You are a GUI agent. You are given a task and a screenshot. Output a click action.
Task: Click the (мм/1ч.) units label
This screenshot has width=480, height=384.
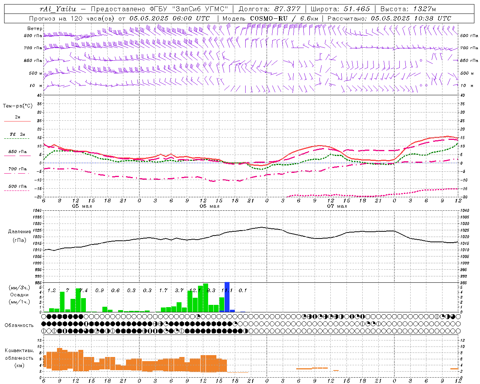[x=19, y=302]
